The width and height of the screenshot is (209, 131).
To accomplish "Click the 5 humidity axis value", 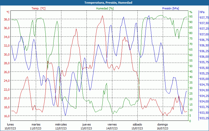I will pyautogui.click(x=190, y=115).
